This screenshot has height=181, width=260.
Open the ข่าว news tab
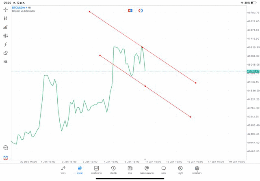(x=130, y=170)
